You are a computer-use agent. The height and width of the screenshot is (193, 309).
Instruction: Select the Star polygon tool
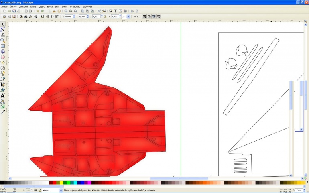[x=2, y=63]
